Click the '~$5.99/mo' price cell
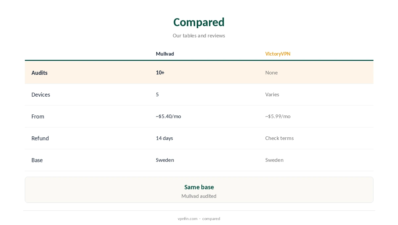This screenshot has width=398, height=225. [x=278, y=116]
